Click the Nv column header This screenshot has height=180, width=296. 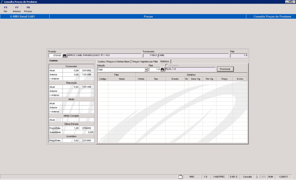(187, 79)
